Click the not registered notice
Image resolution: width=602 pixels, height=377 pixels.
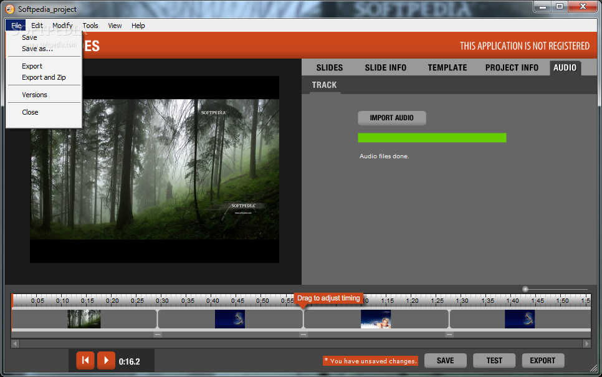point(525,46)
